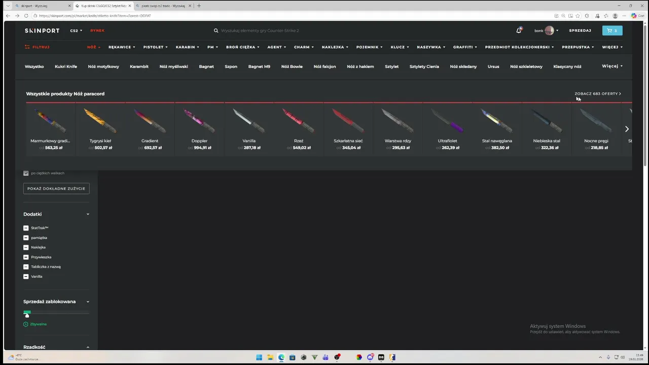Open the CS2 game dropdown

click(76, 30)
